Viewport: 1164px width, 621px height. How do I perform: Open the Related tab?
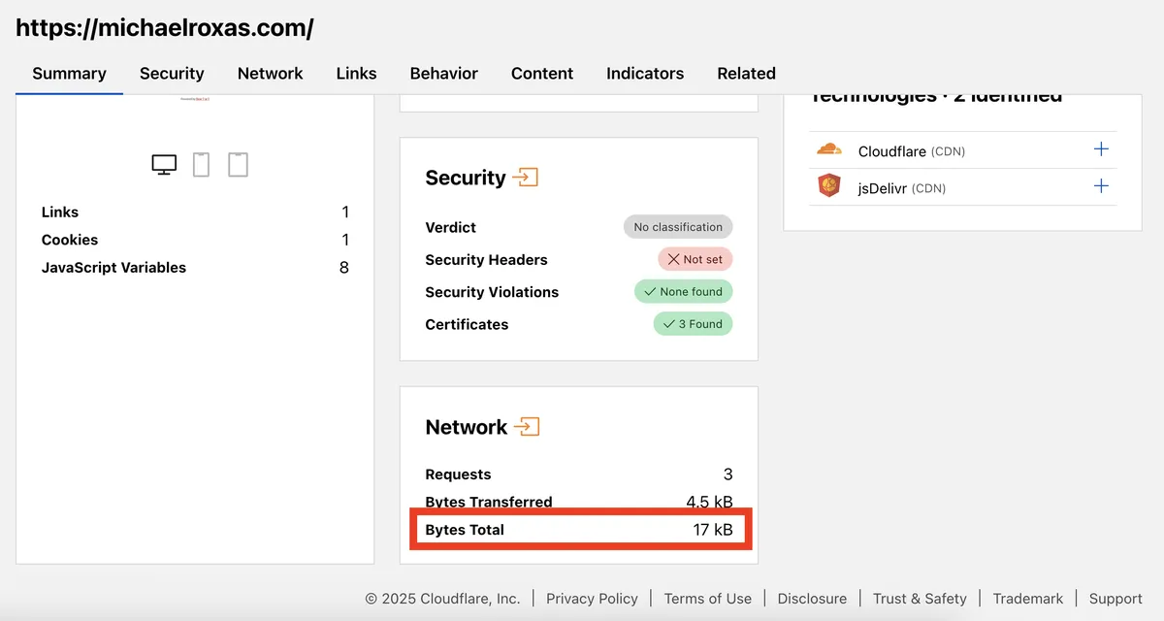[x=746, y=74]
